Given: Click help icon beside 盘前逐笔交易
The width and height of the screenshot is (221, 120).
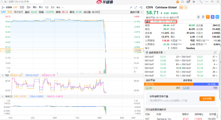Looking at the screenshot, I should pos(147,52).
